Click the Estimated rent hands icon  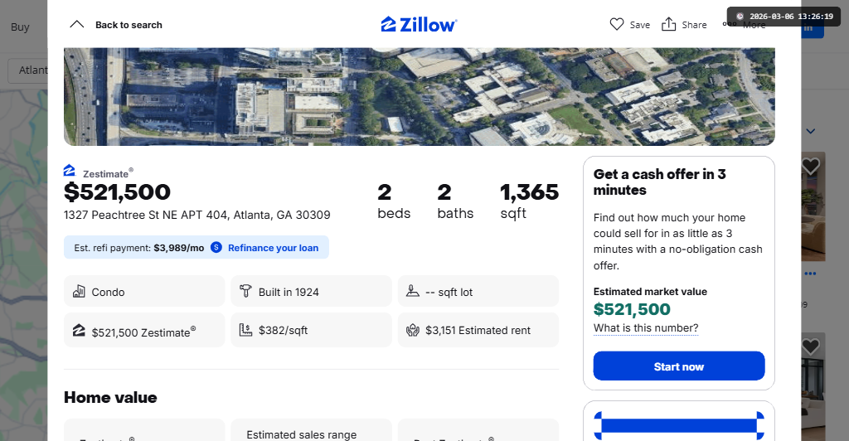[x=413, y=330]
